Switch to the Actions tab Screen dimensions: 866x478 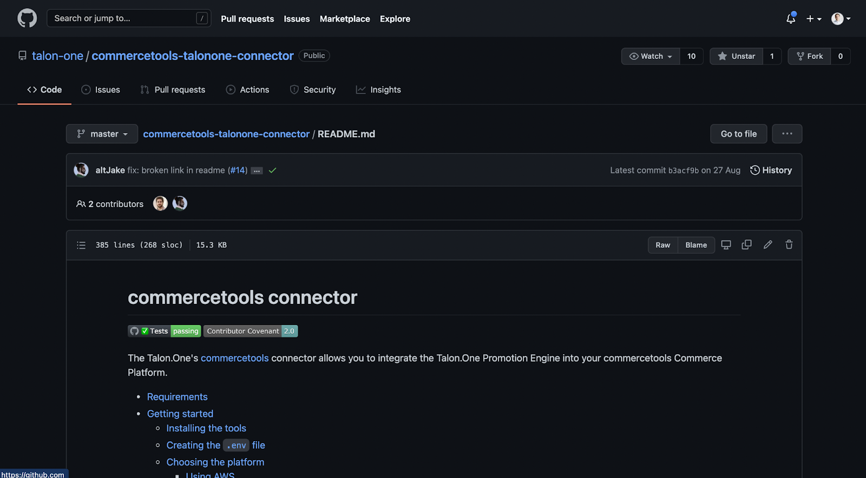[x=247, y=90]
